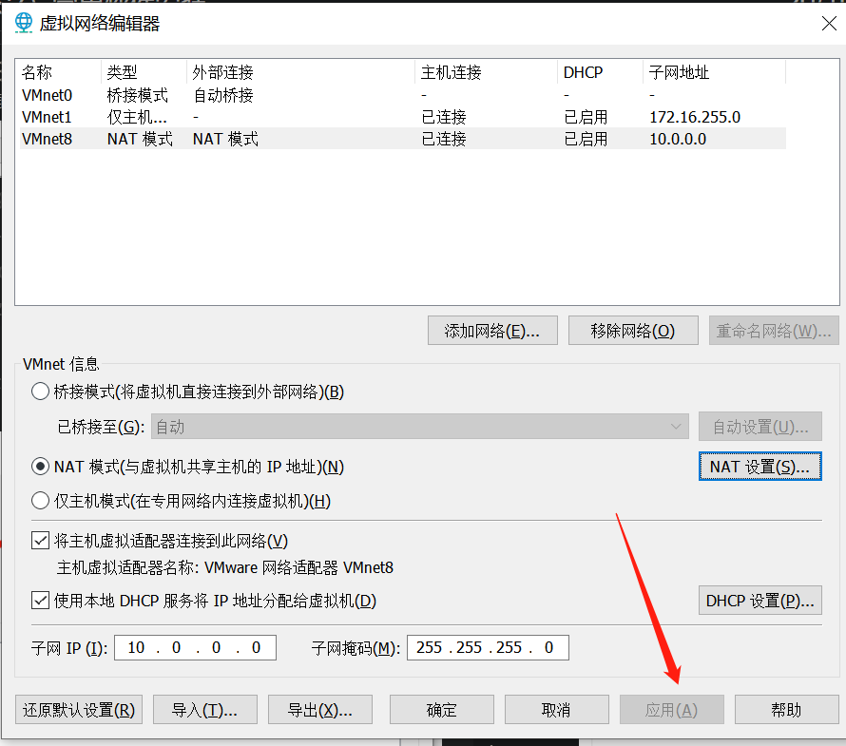
Task: Click the Virtual Network Editor globe icon
Action: click(23, 23)
